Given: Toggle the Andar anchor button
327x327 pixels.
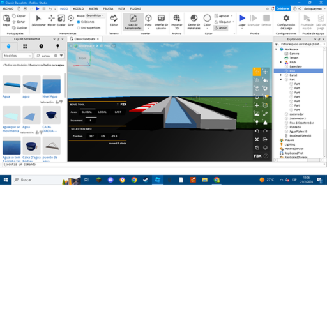Looking at the screenshot, I should pos(221,28).
